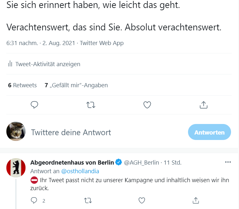Open the Abgeordnetenhaus von Berlin profile name
This screenshot has height=209, width=239.
(x=72, y=163)
